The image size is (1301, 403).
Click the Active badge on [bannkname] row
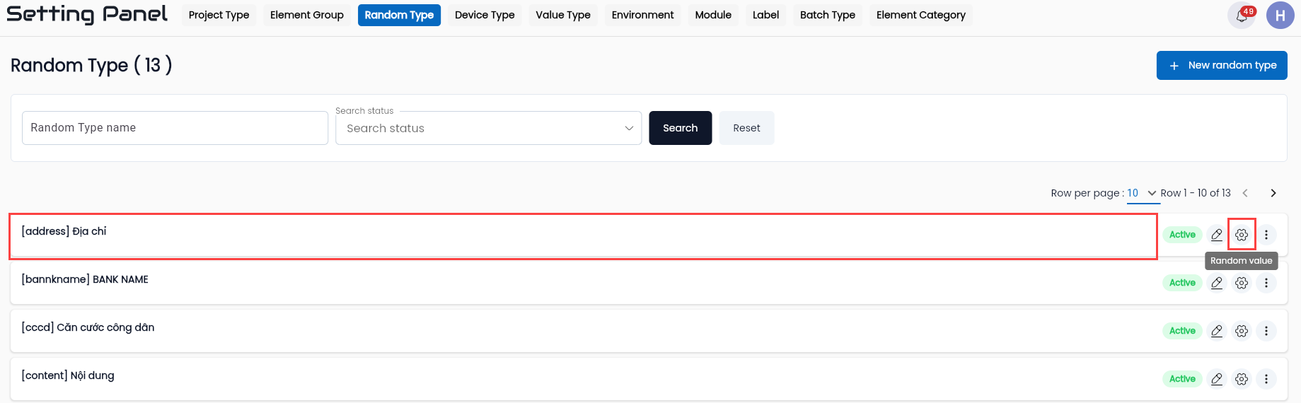(1182, 283)
